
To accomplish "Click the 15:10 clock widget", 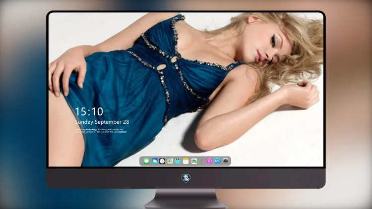I will (x=89, y=111).
